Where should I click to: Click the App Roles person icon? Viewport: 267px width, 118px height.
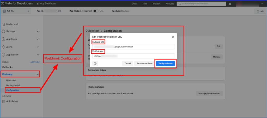click(3, 39)
